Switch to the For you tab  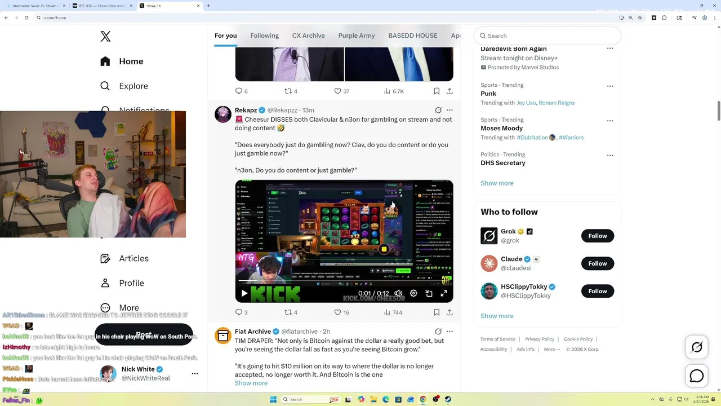point(225,36)
